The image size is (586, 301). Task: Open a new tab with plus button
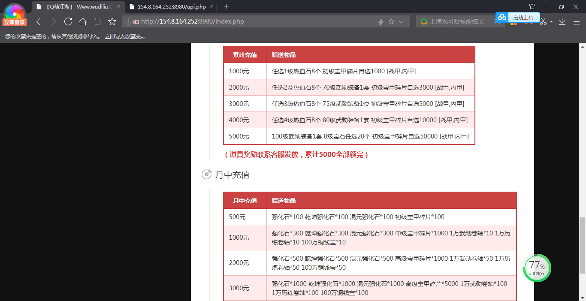pos(227,6)
